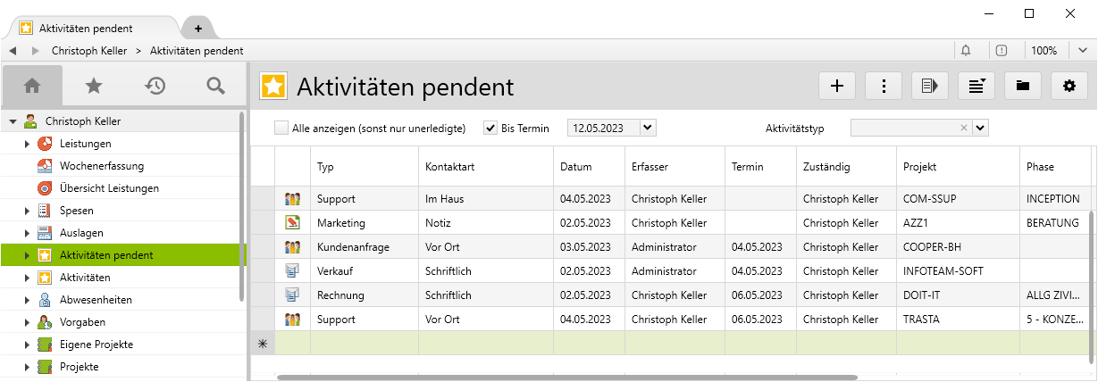
Task: Click the Termin column header
Action: click(747, 167)
